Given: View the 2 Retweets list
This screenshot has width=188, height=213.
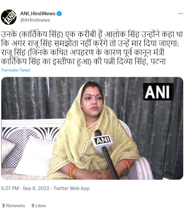Looking at the screenshot, I should point(14,206).
